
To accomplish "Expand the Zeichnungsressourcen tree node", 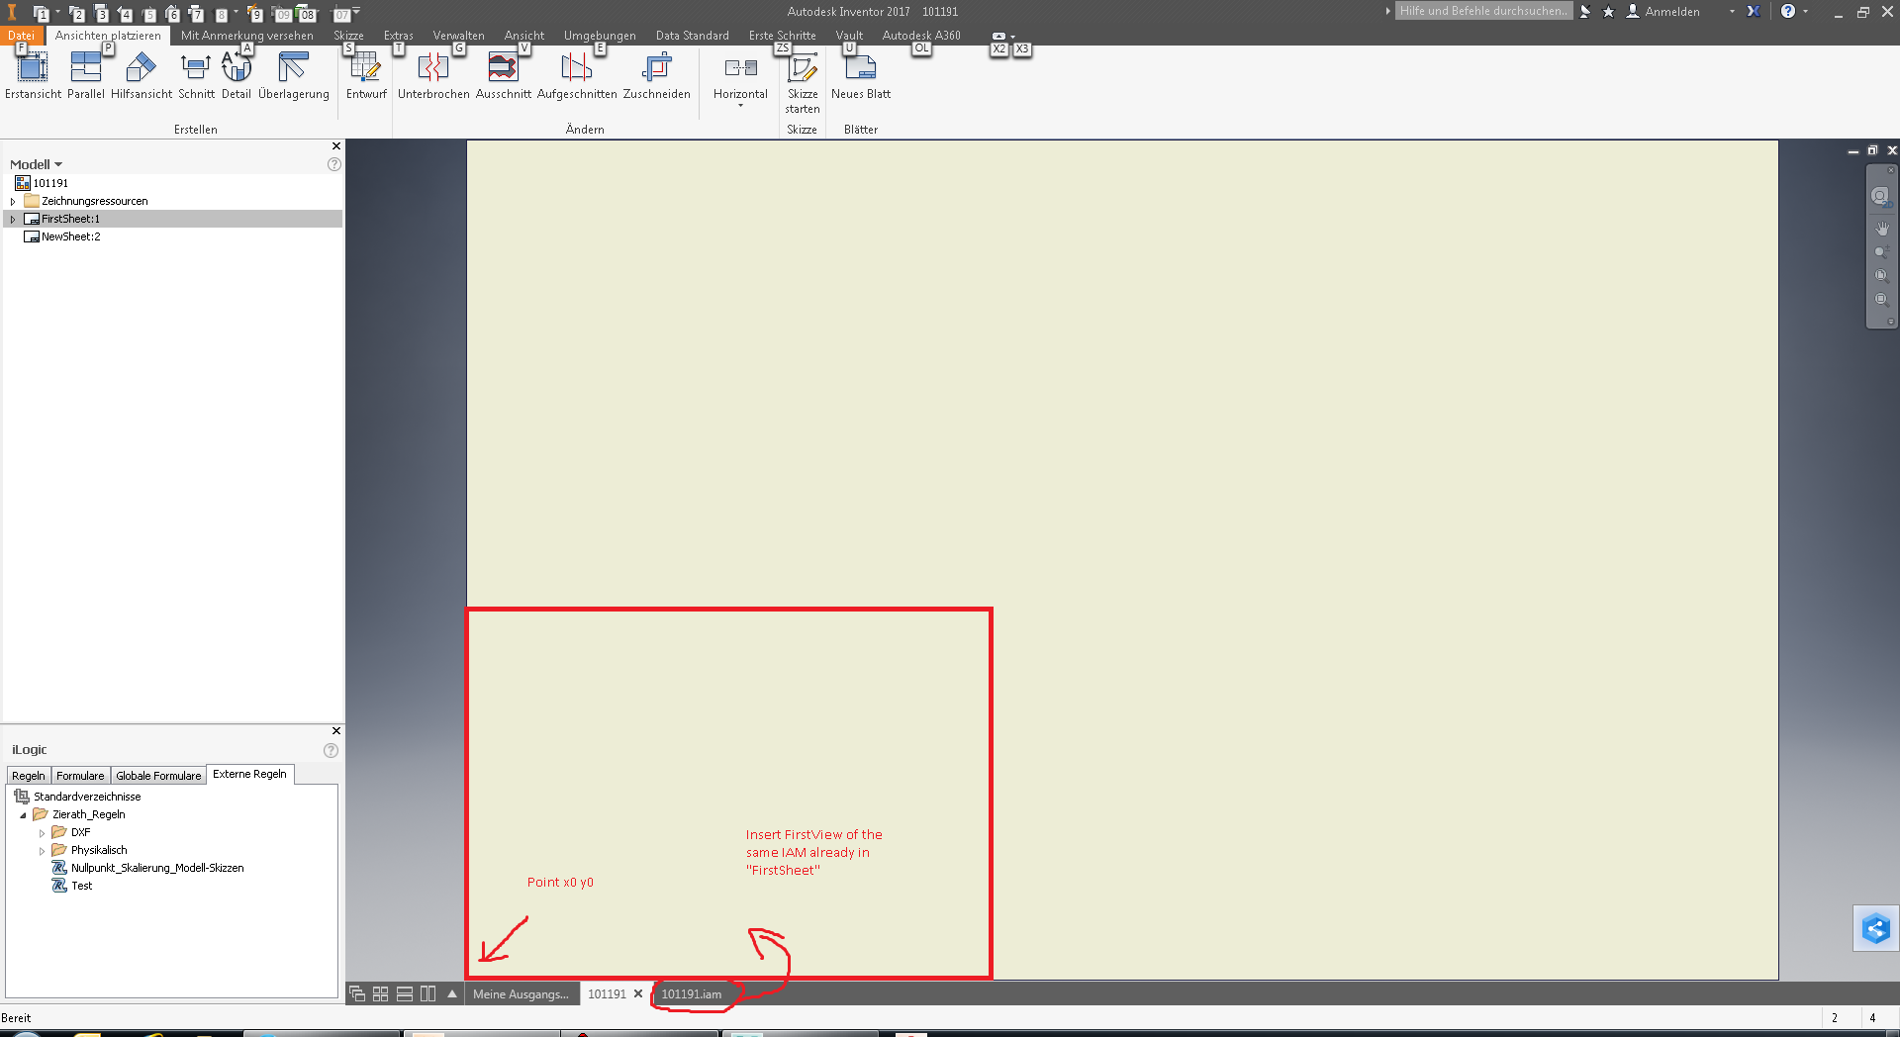I will (x=12, y=201).
